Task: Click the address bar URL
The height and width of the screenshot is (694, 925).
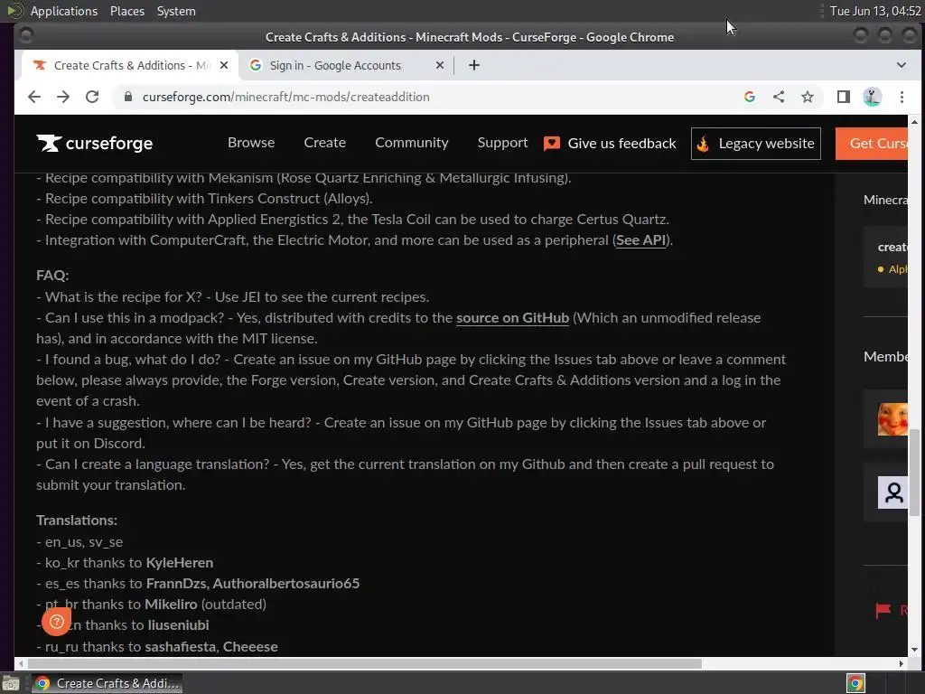Action: [x=285, y=97]
